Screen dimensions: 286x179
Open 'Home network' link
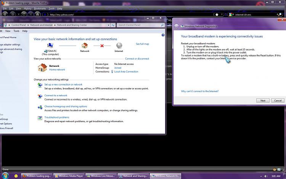pyautogui.click(x=57, y=69)
